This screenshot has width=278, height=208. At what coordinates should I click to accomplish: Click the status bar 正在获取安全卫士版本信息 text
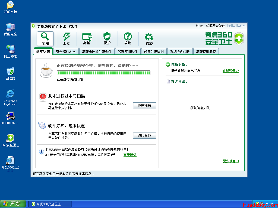click(64, 174)
